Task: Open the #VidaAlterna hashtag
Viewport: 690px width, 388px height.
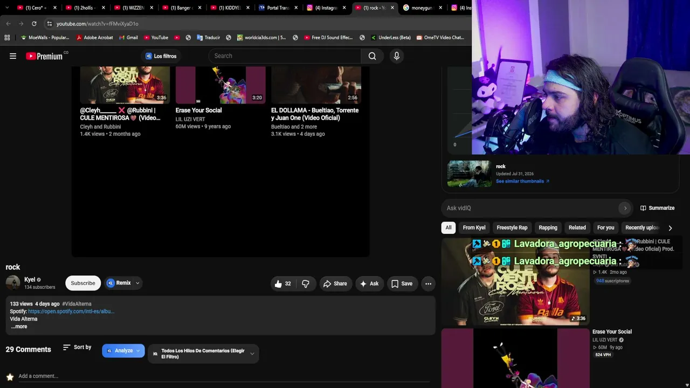Action: [77, 304]
